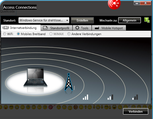Viewport: 153px width, 119px height.
Task: Open the Tools tab
Action: (x=82, y=28)
